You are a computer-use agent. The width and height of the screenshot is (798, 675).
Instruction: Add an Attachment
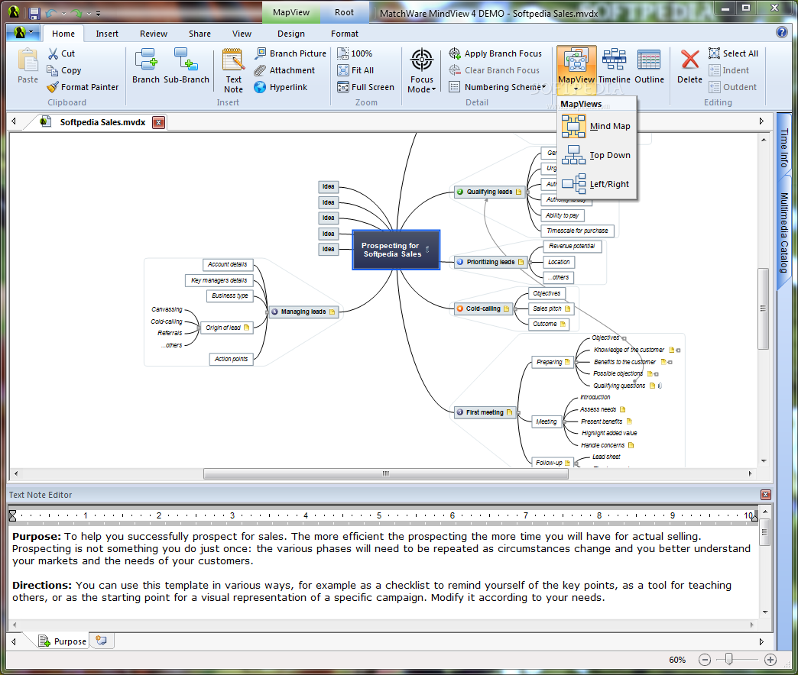(x=285, y=70)
